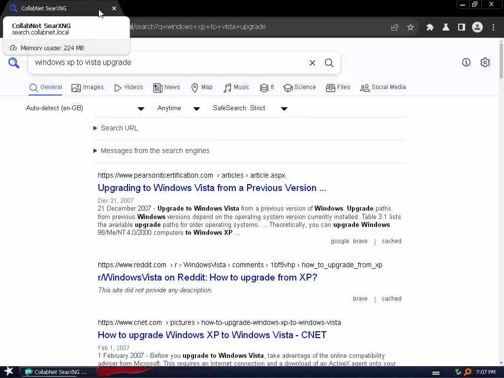Click the CollabNet SearXNG taskbar button
Viewport: 504px width, 378px height.
pyautogui.click(x=59, y=372)
